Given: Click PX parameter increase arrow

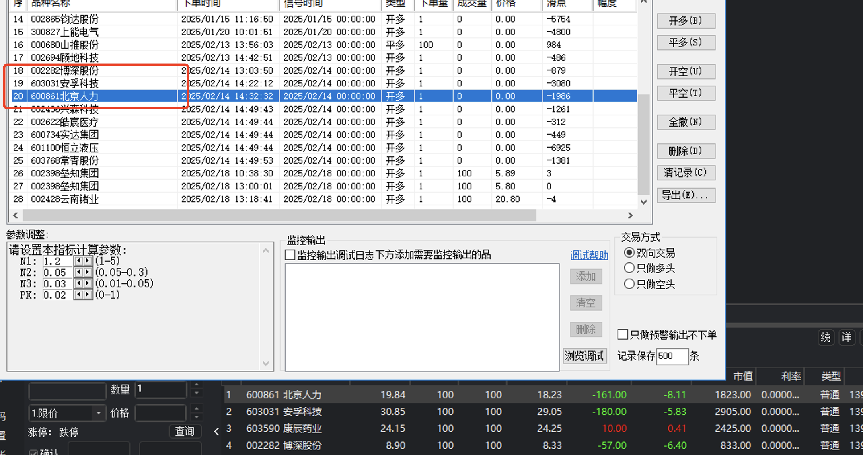Looking at the screenshot, I should (88, 295).
